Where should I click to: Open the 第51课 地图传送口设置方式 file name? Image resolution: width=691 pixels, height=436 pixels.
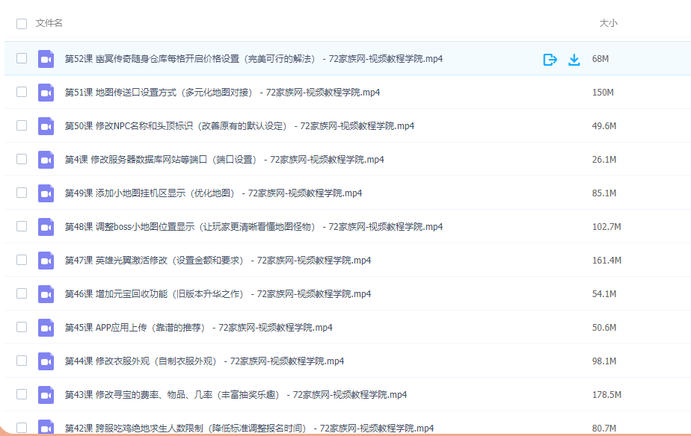pyautogui.click(x=222, y=93)
